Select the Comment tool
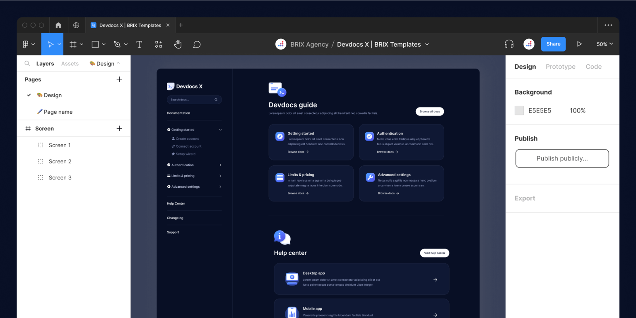The width and height of the screenshot is (636, 318). 197,44
